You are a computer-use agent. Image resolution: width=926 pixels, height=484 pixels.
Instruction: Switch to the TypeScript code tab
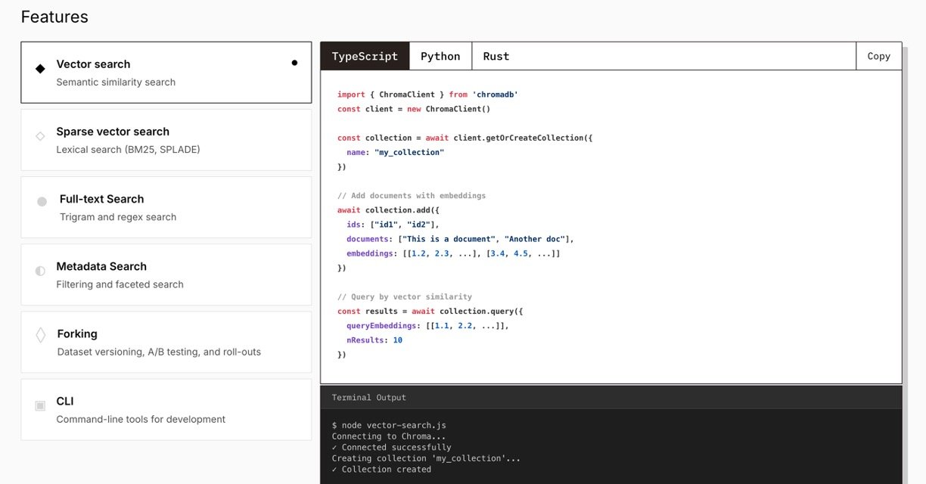[365, 56]
